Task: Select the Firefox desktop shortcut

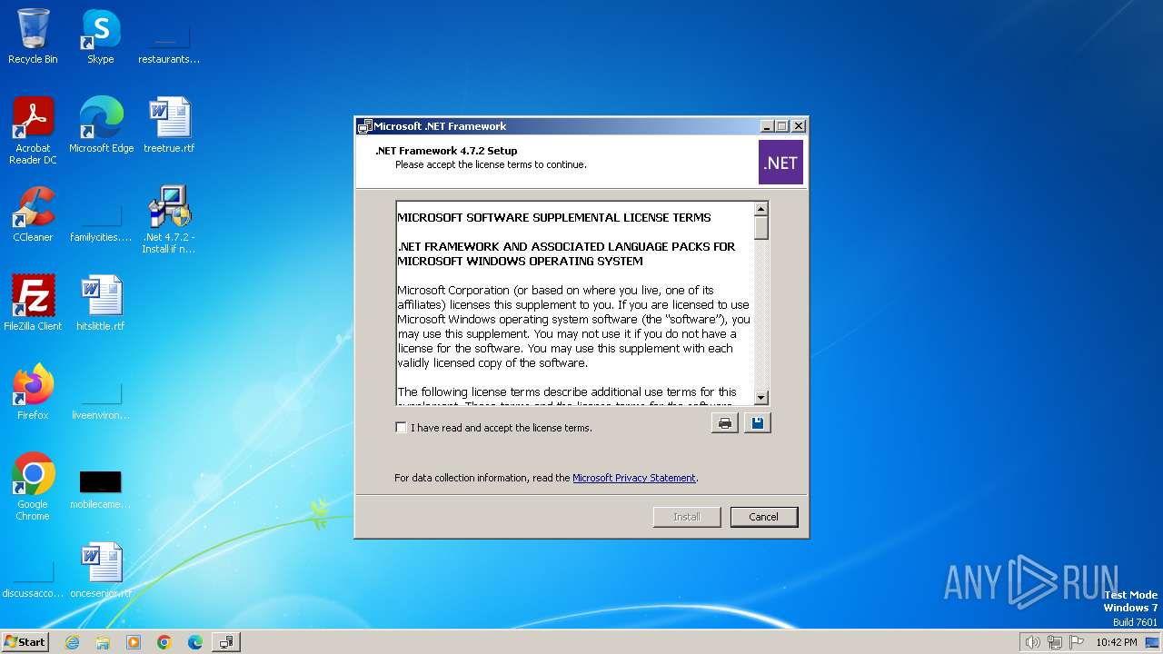Action: point(33,391)
